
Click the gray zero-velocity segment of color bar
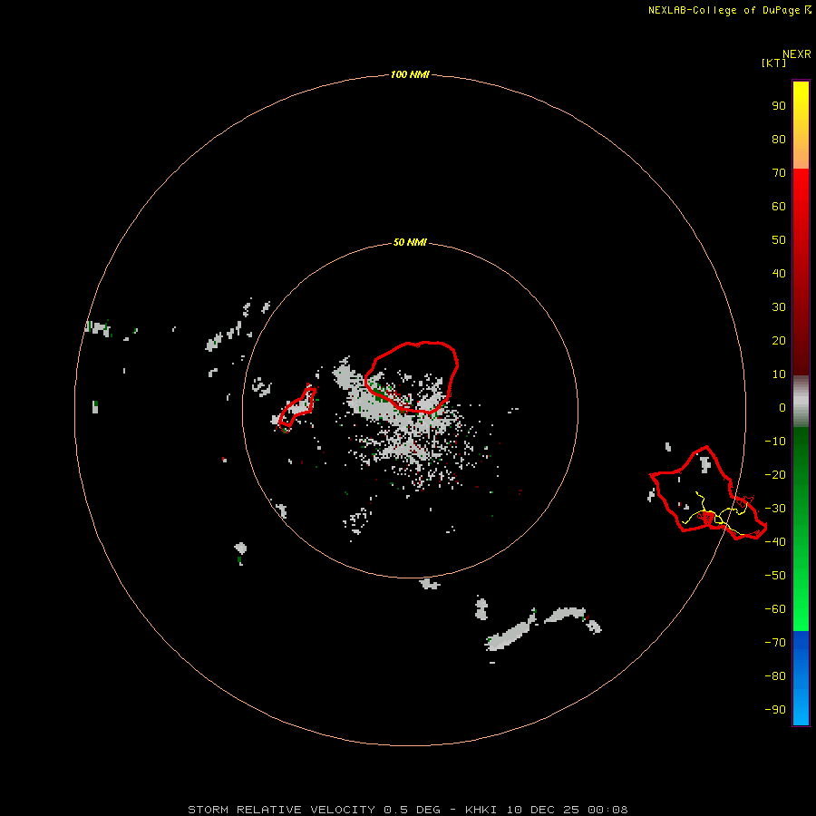click(801, 402)
